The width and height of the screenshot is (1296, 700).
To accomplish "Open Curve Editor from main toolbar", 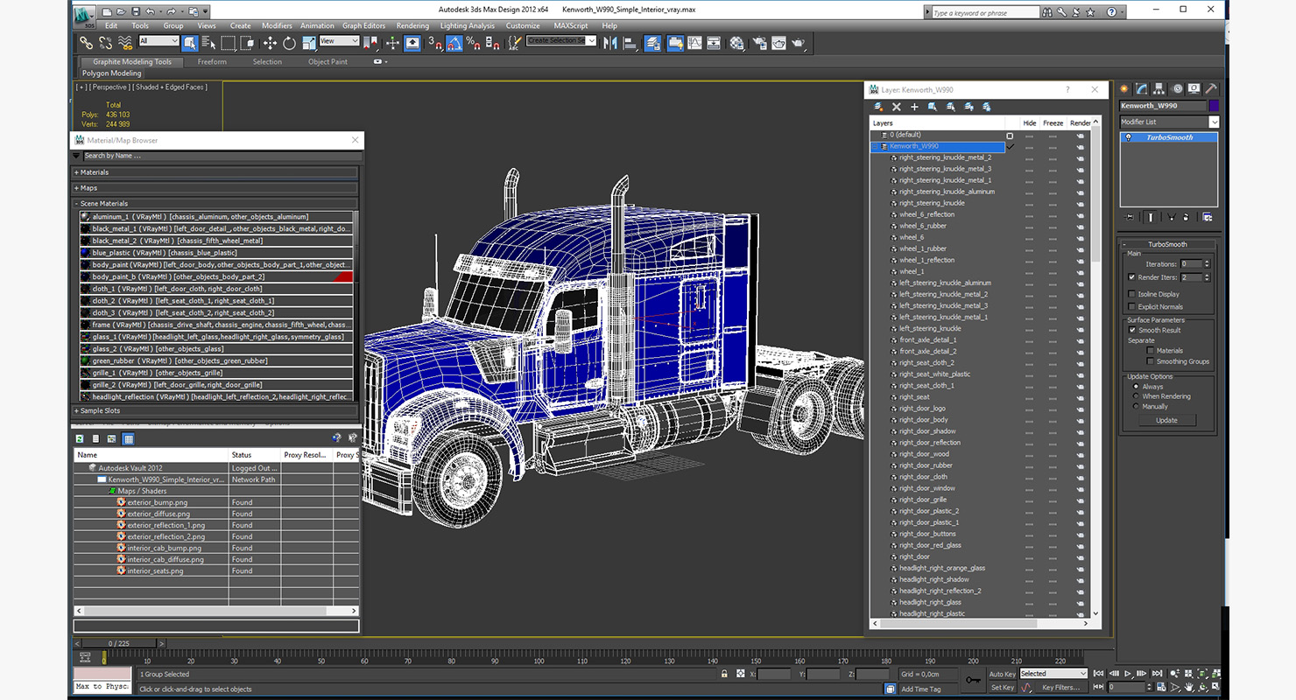I will click(x=694, y=43).
